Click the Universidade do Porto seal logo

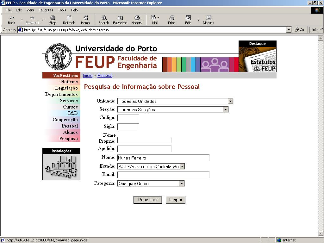tap(59, 56)
